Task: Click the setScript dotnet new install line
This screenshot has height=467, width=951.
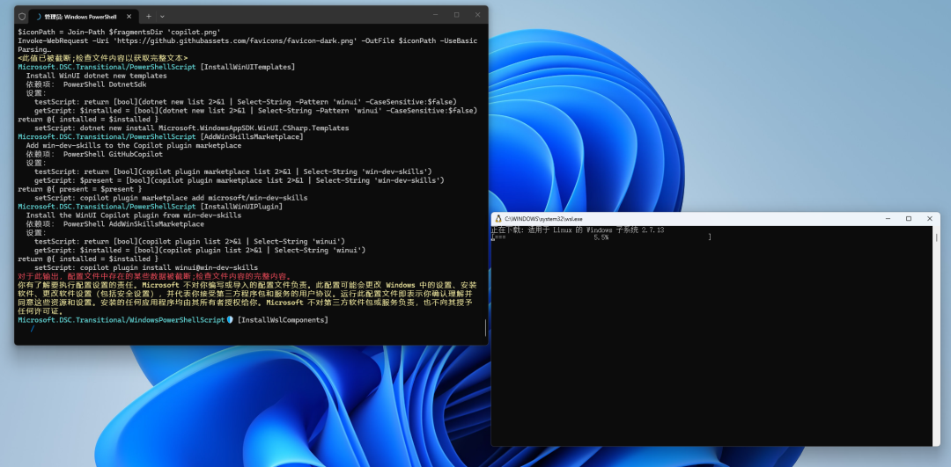Action: (192, 128)
